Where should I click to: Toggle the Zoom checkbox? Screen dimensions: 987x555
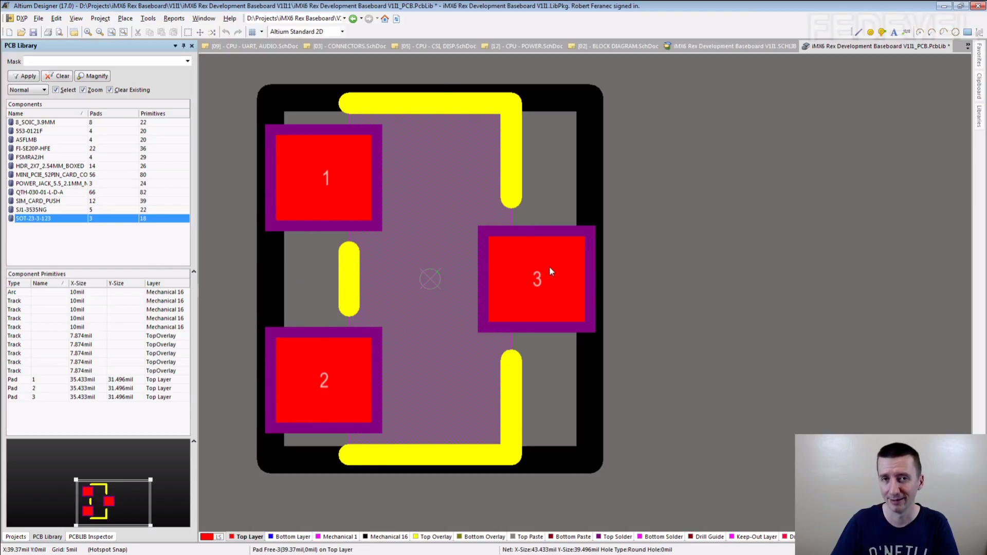point(83,89)
